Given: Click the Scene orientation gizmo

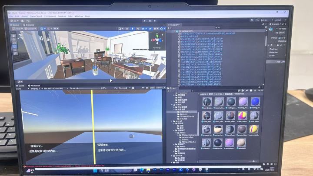Looking at the screenshot, I should [157, 39].
